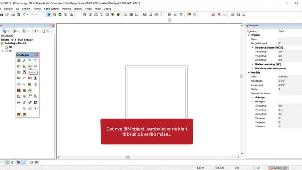Open the Sett inn menu

point(26,9)
